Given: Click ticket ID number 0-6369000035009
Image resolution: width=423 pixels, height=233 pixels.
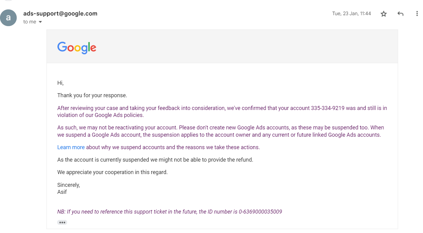Looking at the screenshot, I should click(x=260, y=212).
